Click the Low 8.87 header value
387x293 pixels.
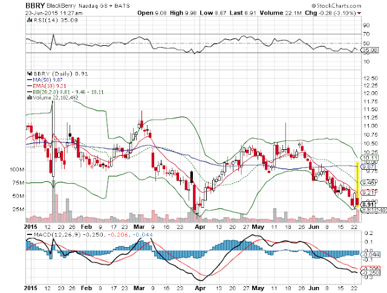click(x=213, y=13)
